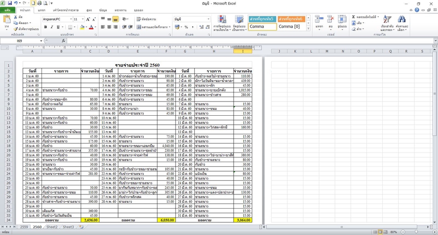Viewport: 438px width, 235px height.
Task: Toggle wrap text button
Action: pos(146,19)
